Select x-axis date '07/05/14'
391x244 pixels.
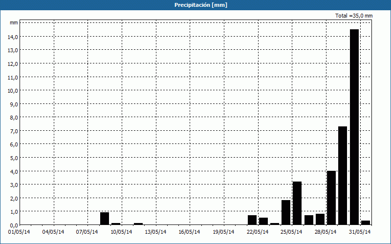(87, 232)
